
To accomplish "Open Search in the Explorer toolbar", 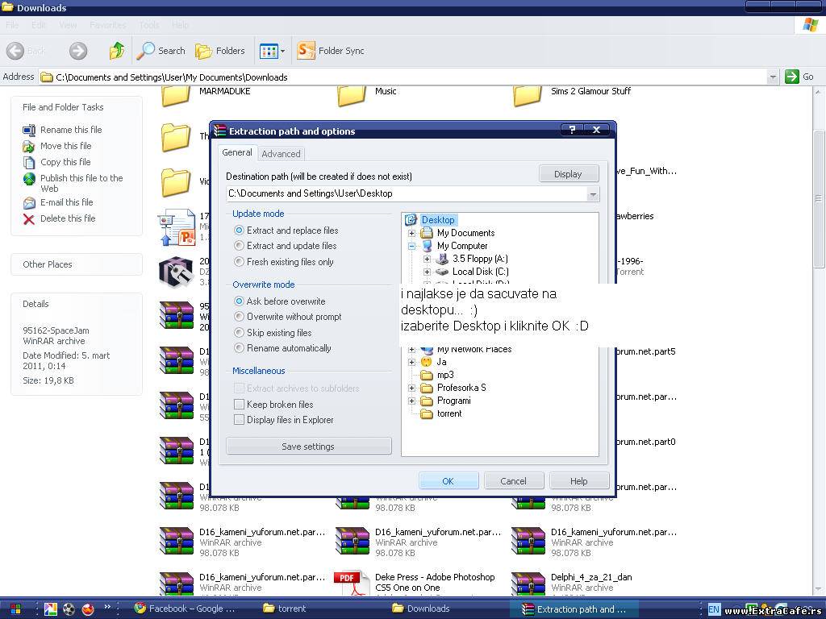I will coord(161,51).
